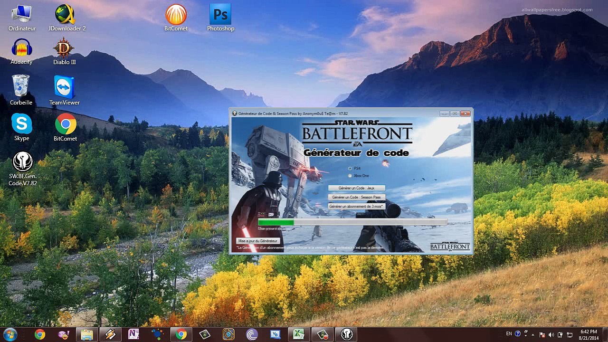Image resolution: width=608 pixels, height=342 pixels.
Task: Click the blue help icon in tray
Action: 518,334
